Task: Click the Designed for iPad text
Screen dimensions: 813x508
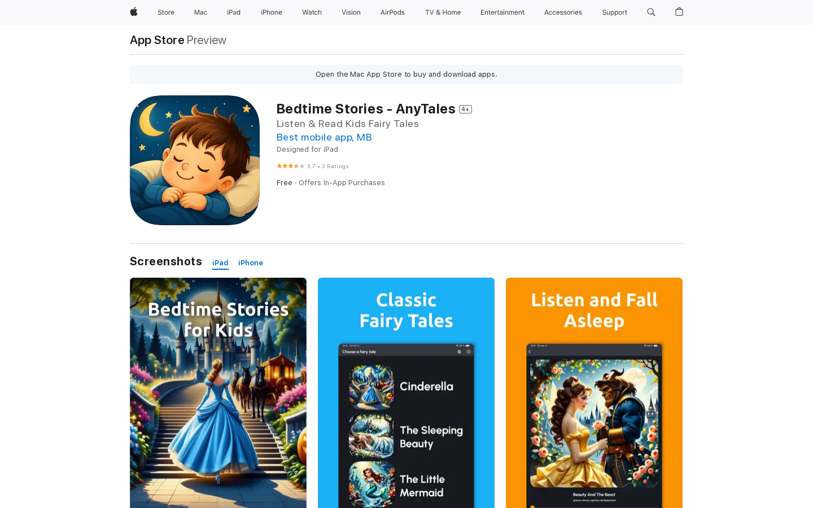Action: (x=307, y=150)
